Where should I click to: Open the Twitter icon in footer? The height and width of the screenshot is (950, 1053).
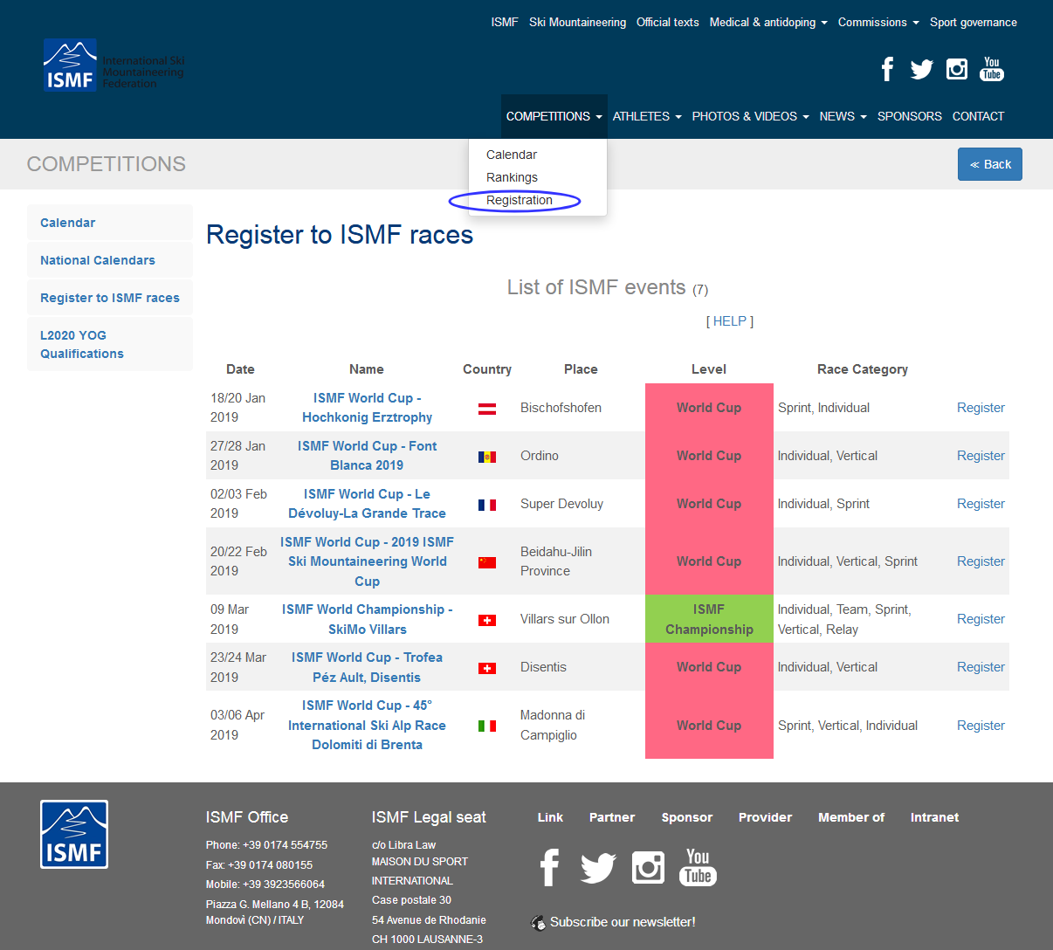point(598,868)
